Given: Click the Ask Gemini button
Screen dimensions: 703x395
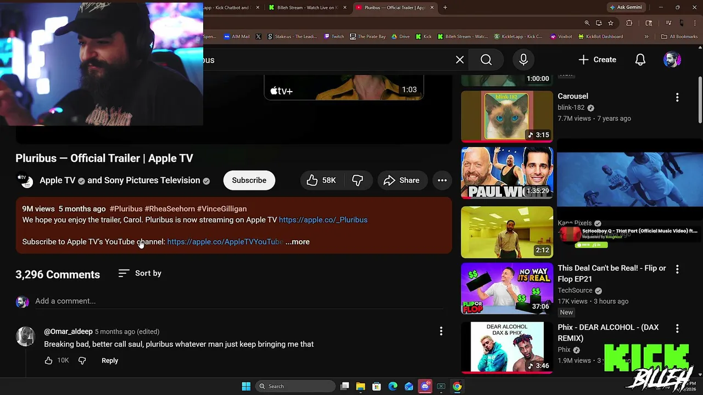Looking at the screenshot, I should (626, 7).
